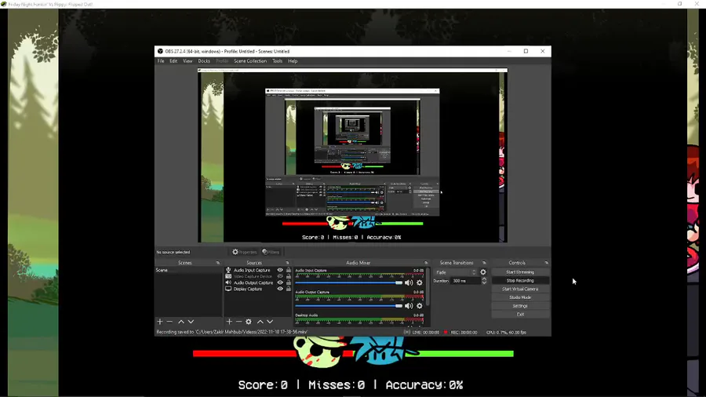
Task: Undock the Scenes panel
Action: click(218, 263)
